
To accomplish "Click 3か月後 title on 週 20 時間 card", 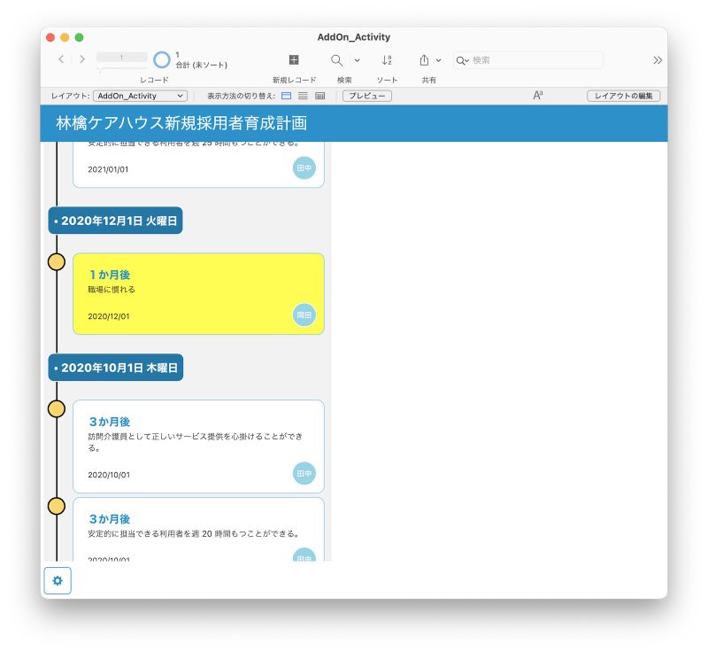I will coord(110,519).
